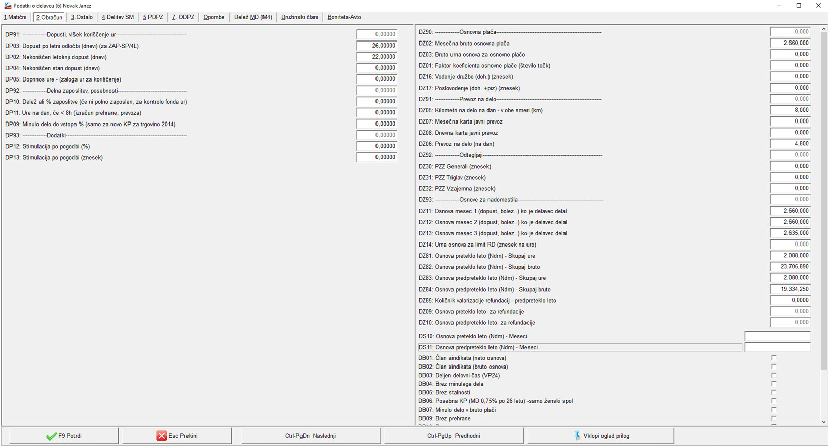Click the green checkmark F9 Potrdi icon
Screen dimensions: 828x447
point(51,436)
